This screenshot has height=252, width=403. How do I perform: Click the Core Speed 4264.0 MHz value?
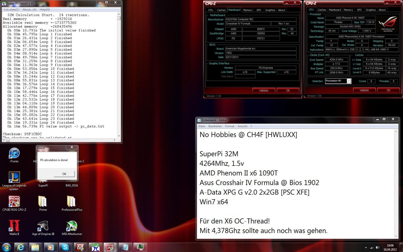click(336, 60)
